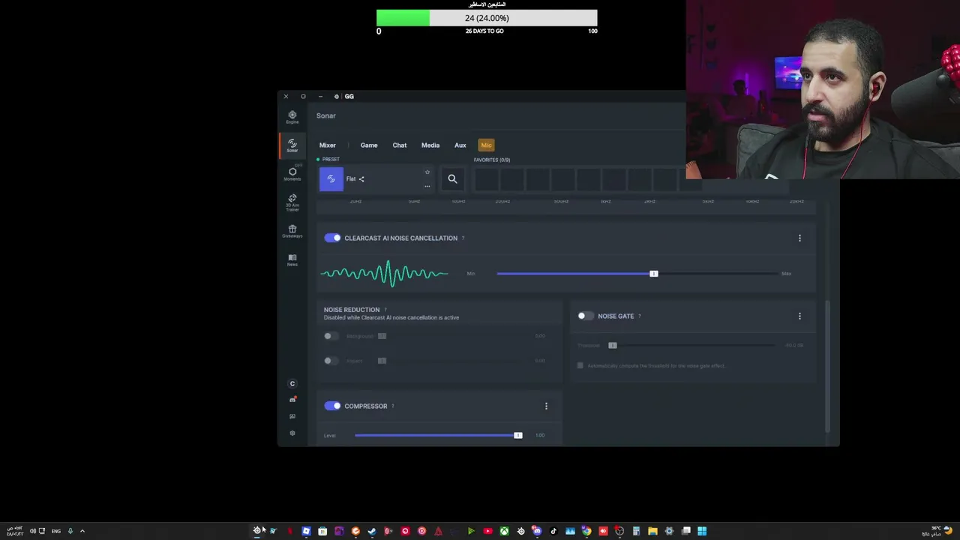Select the Sonar sidebar icon

292,145
